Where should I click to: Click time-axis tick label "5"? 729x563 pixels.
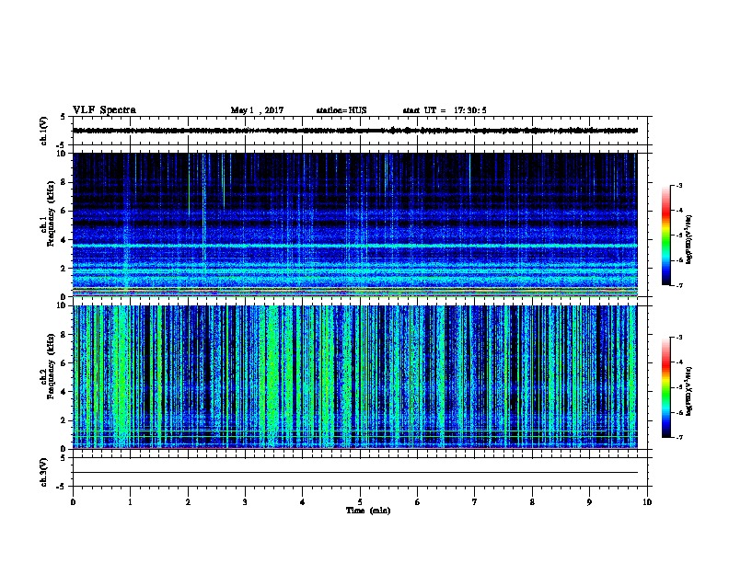360,501
